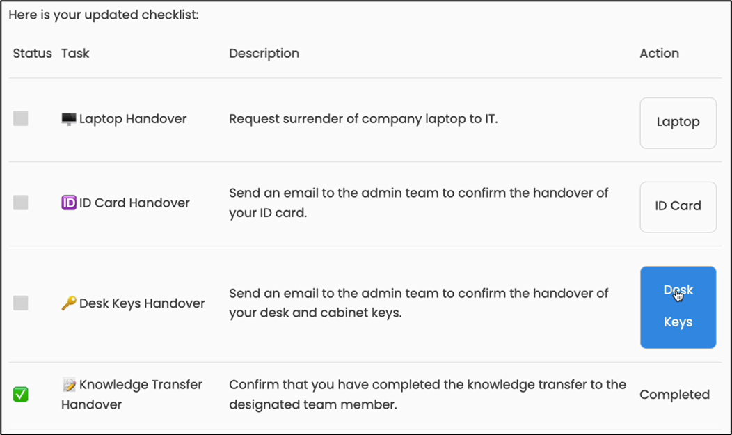The width and height of the screenshot is (732, 435).
Task: Click the Completed status label
Action: 674,395
